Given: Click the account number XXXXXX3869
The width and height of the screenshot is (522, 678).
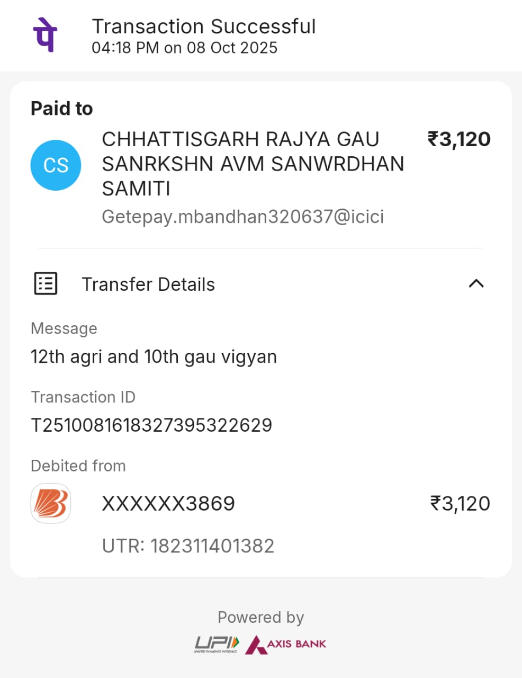Looking at the screenshot, I should [168, 503].
